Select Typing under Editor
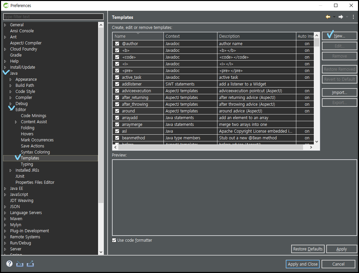This screenshot has width=359, height=273. pos(27,164)
